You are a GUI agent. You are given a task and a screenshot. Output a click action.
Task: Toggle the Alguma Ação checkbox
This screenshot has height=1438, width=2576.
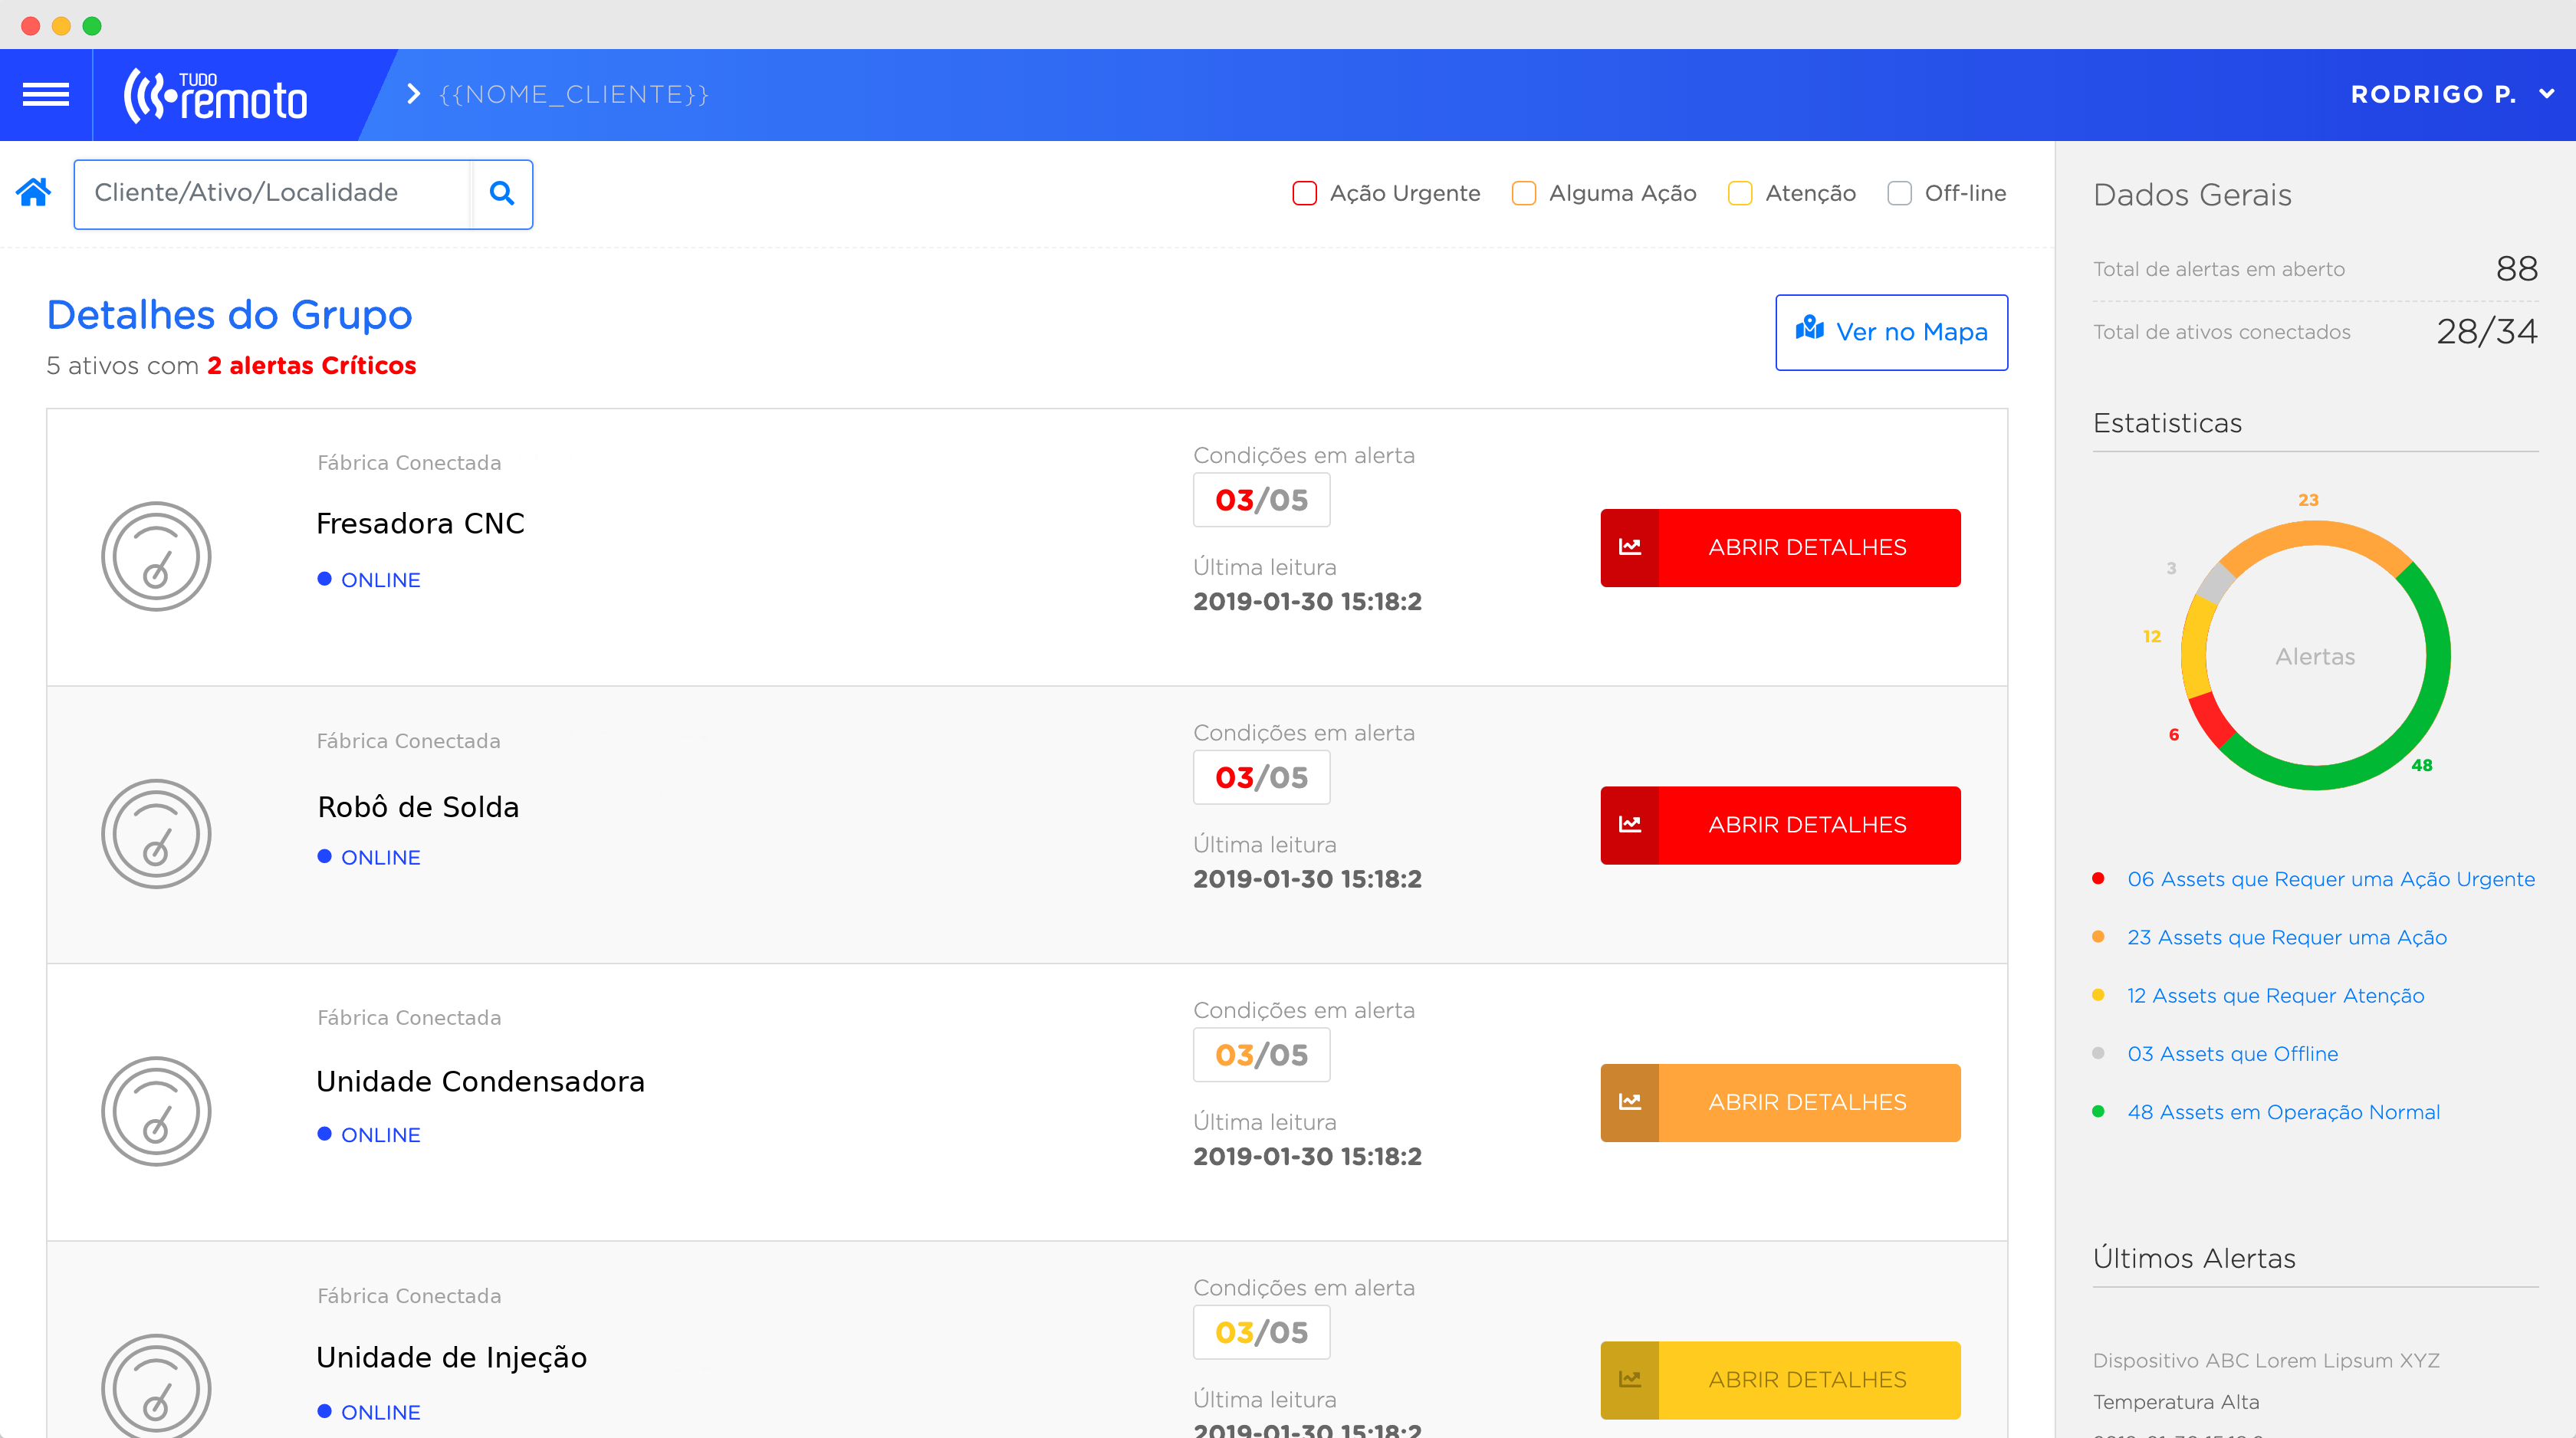tap(1523, 193)
